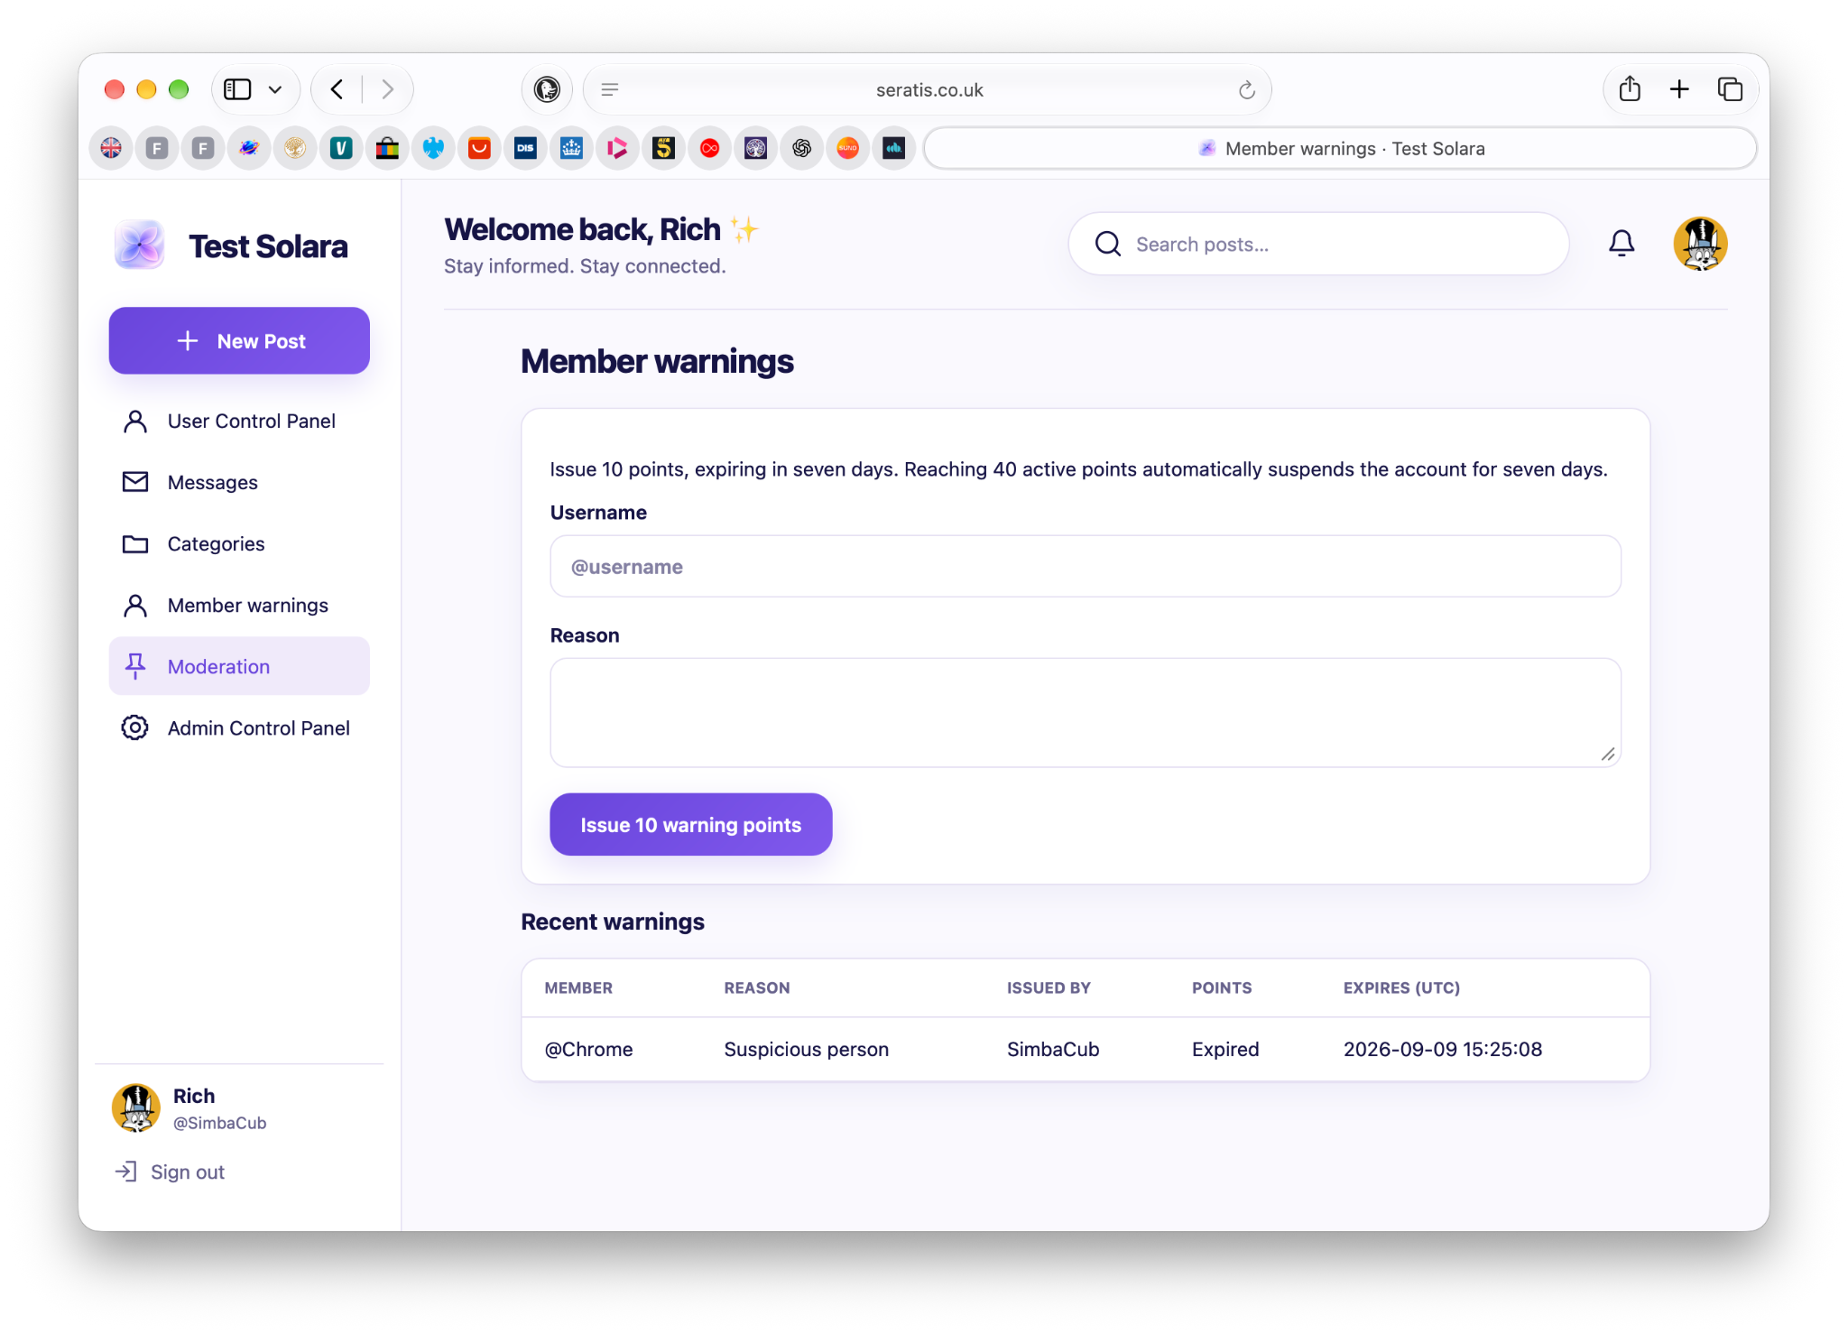Open the red infinity pinned tab

(x=709, y=148)
